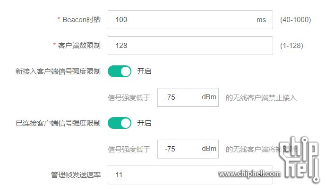Disable the connected-client signal strength limit toggle

pyautogui.click(x=120, y=123)
